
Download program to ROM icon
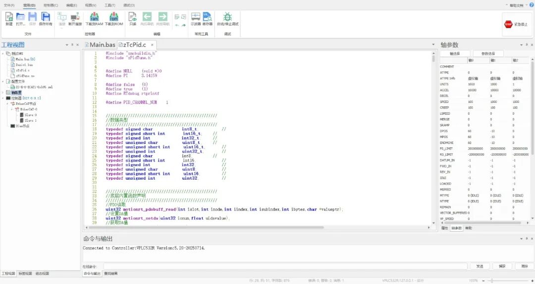tap(113, 17)
